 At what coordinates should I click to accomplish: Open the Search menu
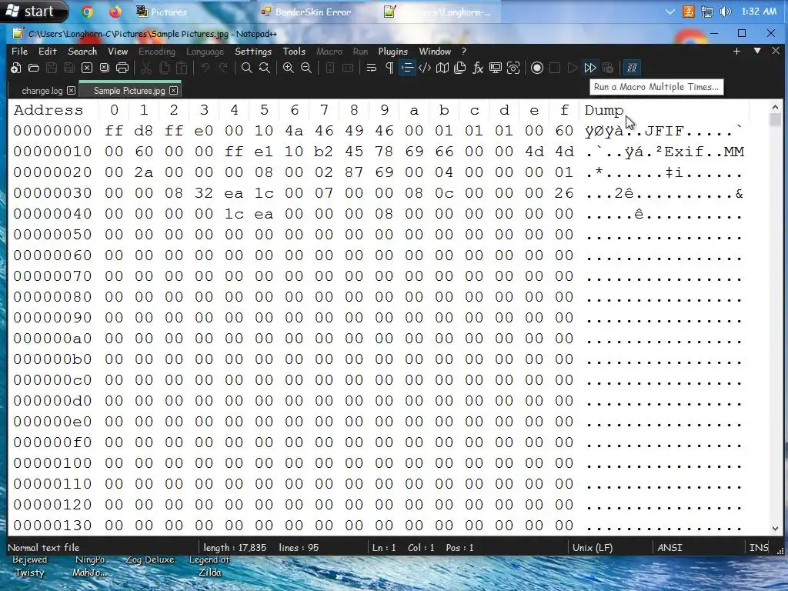(82, 52)
